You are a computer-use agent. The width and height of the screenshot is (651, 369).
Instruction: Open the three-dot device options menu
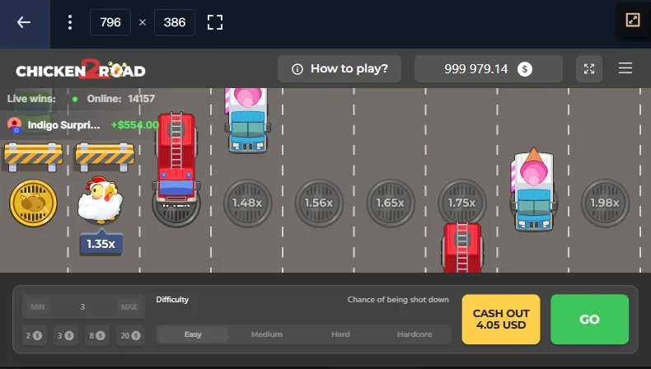[x=70, y=22]
